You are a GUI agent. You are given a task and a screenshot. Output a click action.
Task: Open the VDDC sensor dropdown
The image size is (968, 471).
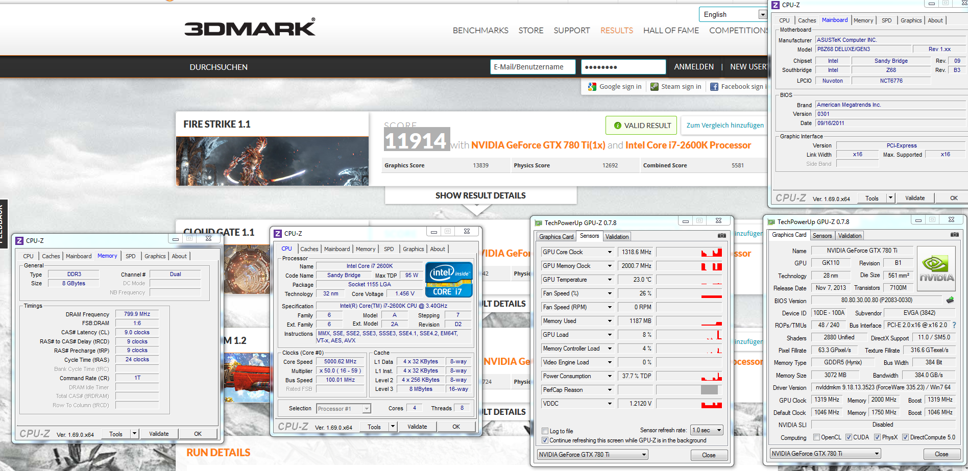(x=610, y=404)
